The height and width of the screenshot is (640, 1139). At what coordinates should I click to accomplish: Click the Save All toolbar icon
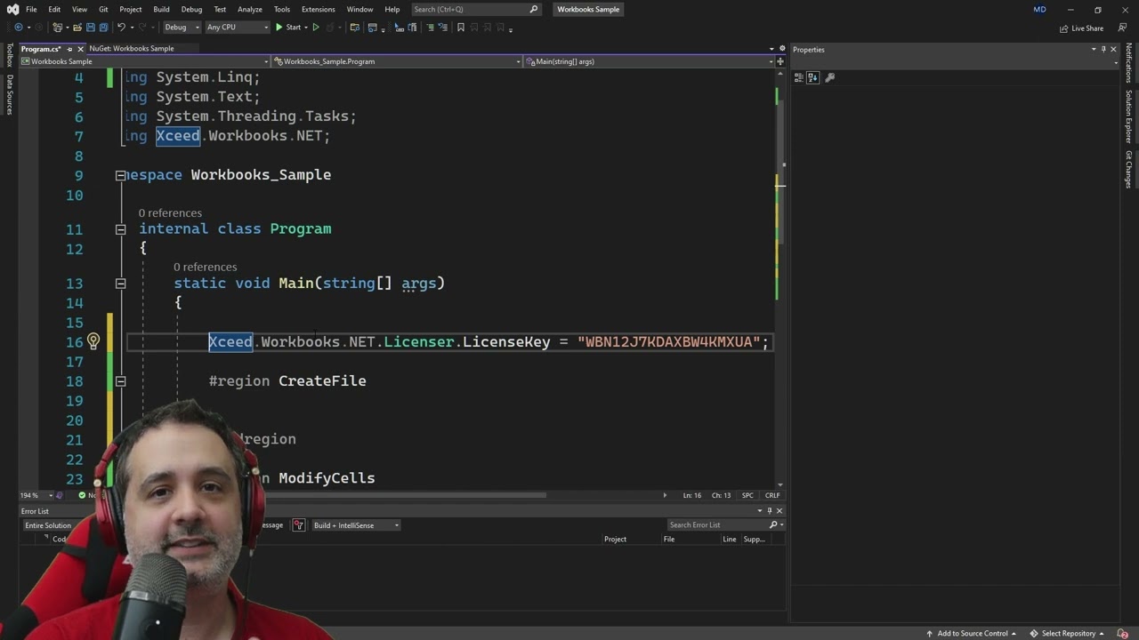pos(103,28)
